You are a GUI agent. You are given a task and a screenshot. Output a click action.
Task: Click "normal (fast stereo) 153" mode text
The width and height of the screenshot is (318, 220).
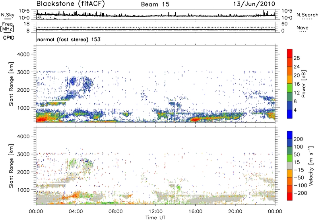(69, 39)
